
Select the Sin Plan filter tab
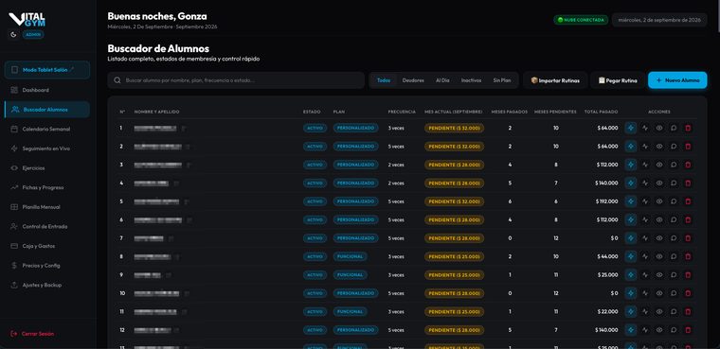point(502,80)
